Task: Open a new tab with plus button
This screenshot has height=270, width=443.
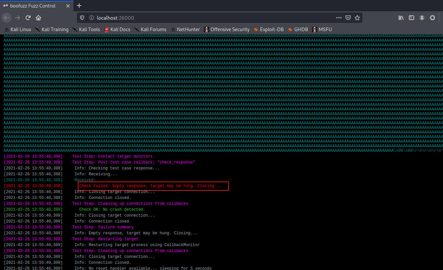Action: [79, 6]
